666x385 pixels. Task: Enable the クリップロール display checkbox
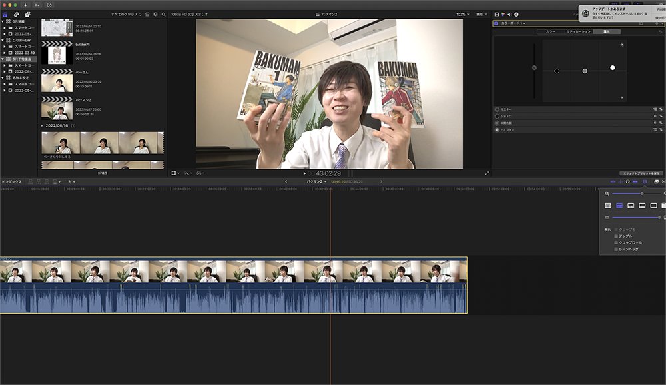pos(616,242)
